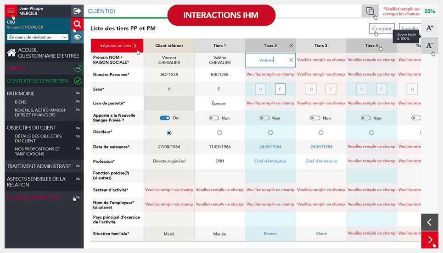Select Décideur radio button for Tiers 2
Viewport: 443px width, 253px height.
[x=270, y=132]
